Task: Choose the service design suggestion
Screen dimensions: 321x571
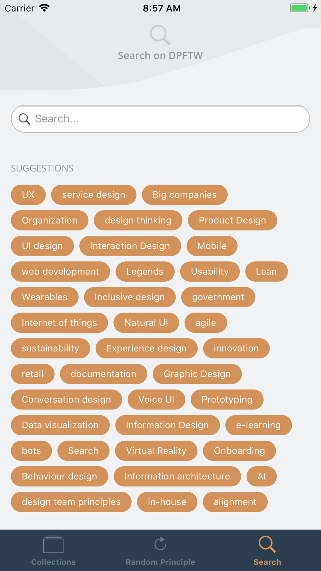Action: pyautogui.click(x=94, y=195)
